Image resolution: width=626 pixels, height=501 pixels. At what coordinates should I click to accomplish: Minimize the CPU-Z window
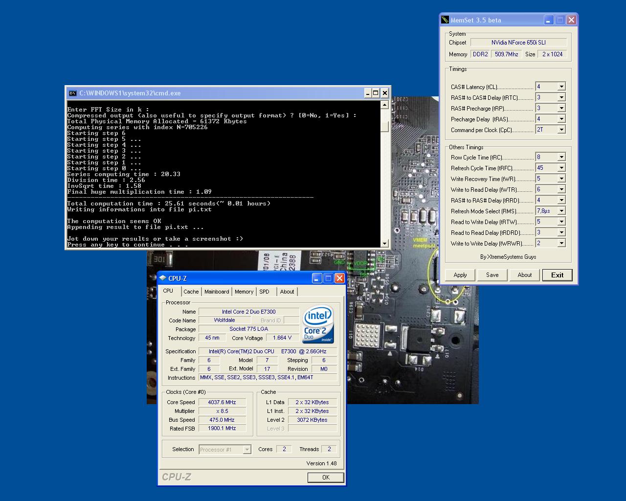(x=317, y=278)
